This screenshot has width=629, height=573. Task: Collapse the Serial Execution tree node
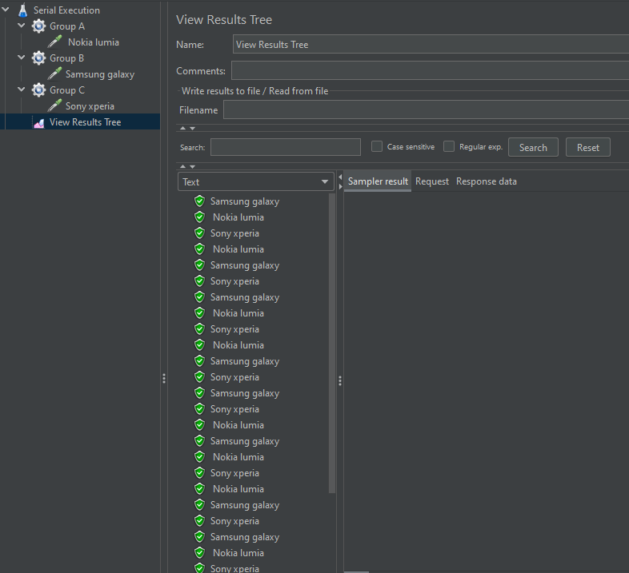[x=6, y=10]
